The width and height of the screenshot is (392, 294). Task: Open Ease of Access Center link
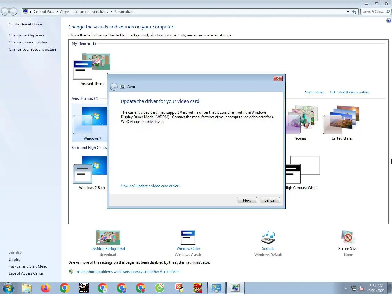click(x=26, y=273)
